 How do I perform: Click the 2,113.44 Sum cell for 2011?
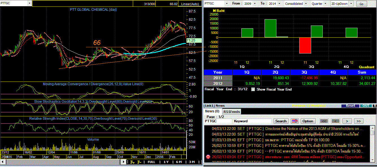(x=362, y=78)
